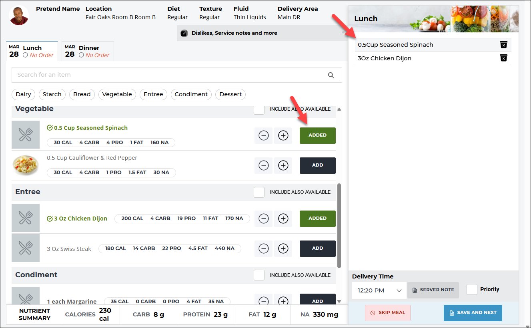
Task: Click the 0.5 Cup Seasoned Spinach item name
Action: click(91, 128)
